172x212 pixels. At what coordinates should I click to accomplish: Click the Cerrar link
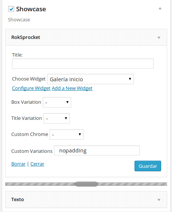tap(37, 164)
